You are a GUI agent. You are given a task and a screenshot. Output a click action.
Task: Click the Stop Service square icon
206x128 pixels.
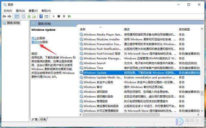pos(59,16)
